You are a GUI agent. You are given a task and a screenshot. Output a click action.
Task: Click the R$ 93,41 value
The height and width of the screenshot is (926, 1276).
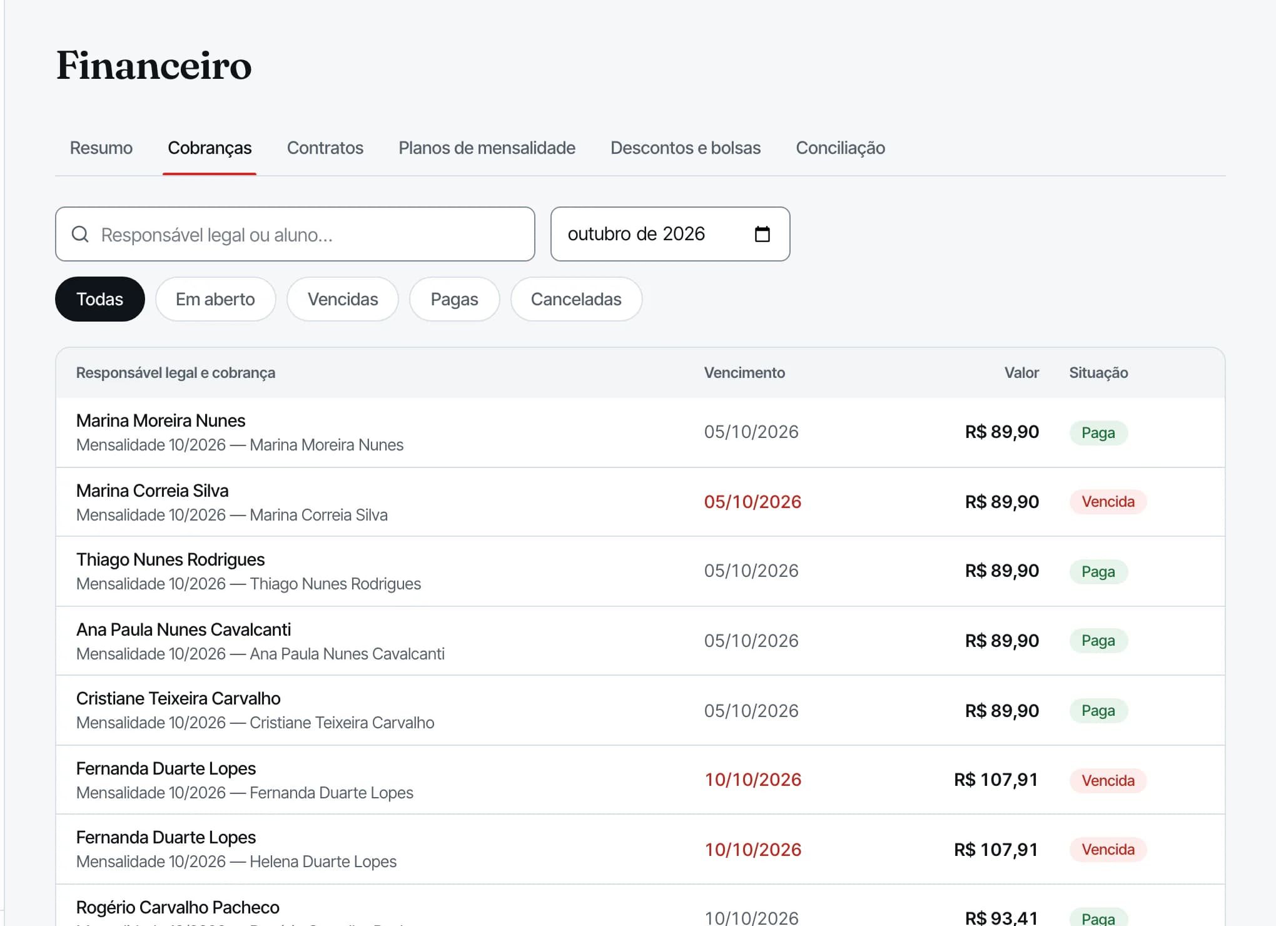tap(1001, 918)
